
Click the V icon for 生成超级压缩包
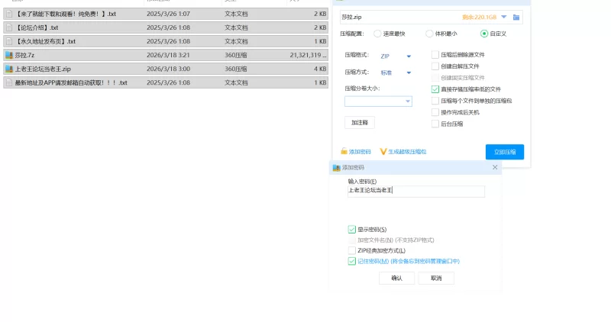[383, 152]
